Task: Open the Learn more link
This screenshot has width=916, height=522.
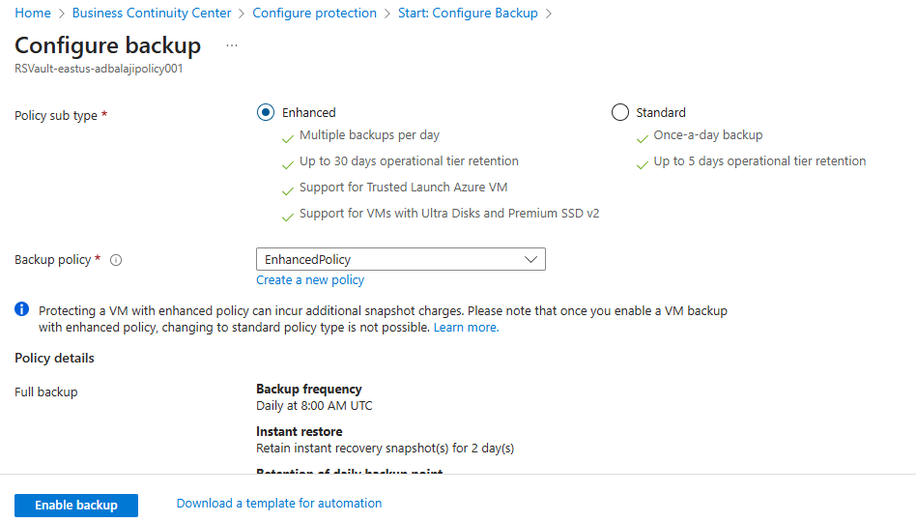Action: click(x=466, y=328)
